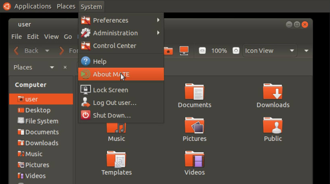This screenshot has height=184, width=330.
Task: Open the Edit menu in file manager
Action: (33, 36)
